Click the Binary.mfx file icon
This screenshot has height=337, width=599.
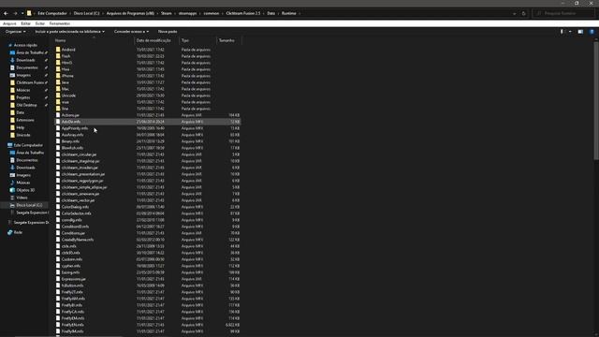pyautogui.click(x=58, y=141)
